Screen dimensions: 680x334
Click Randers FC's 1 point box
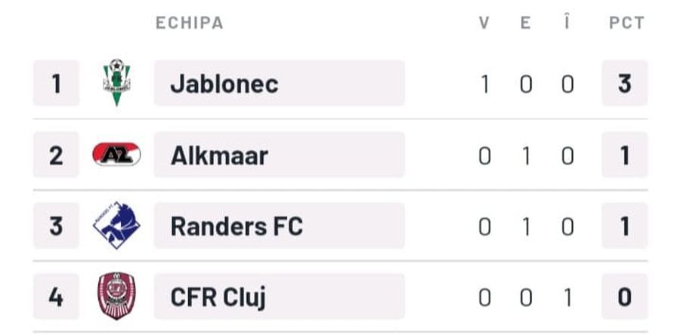(x=625, y=225)
